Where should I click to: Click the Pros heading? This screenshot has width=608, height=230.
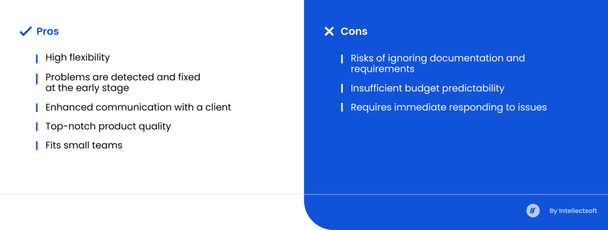[47, 31]
